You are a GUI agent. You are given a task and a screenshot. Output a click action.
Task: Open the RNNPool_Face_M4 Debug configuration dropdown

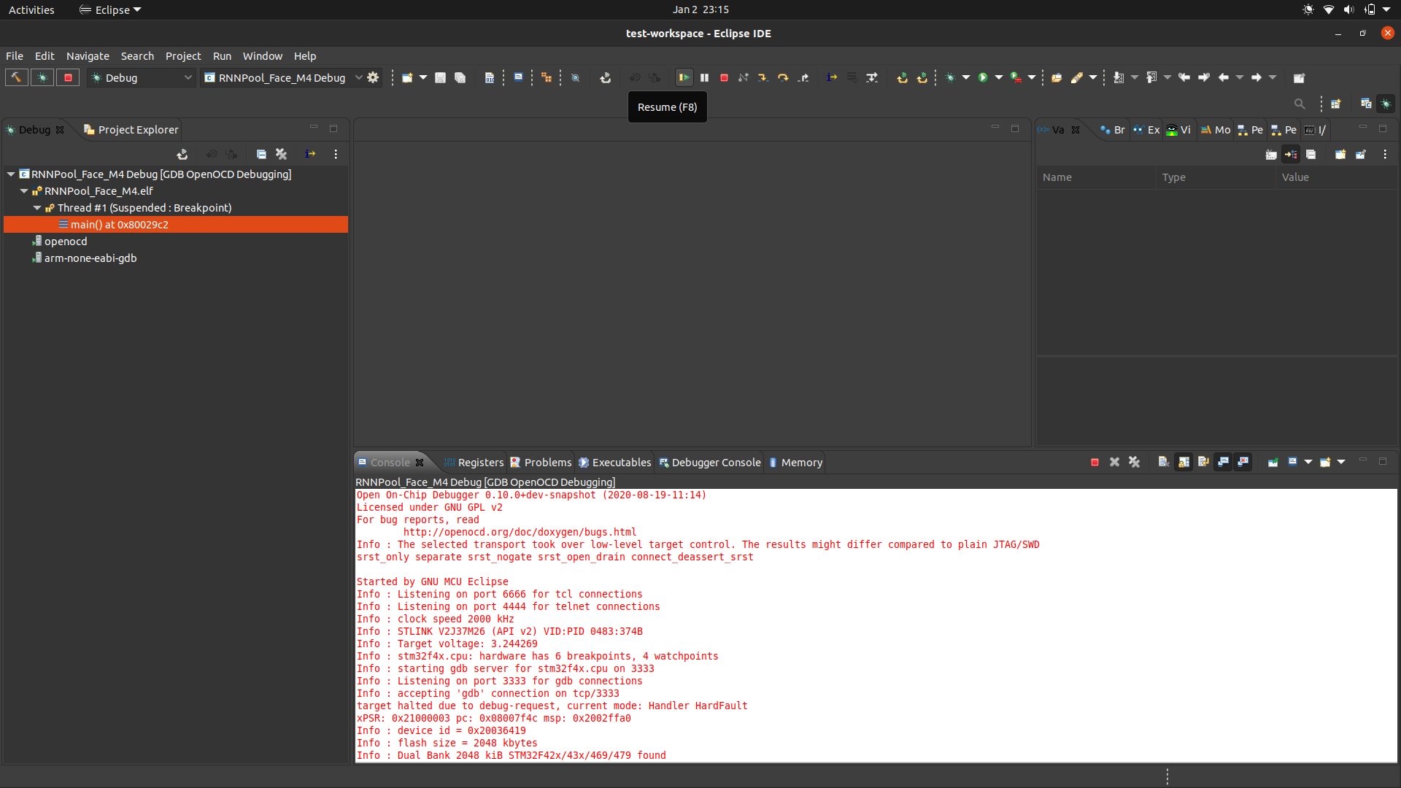pos(358,78)
